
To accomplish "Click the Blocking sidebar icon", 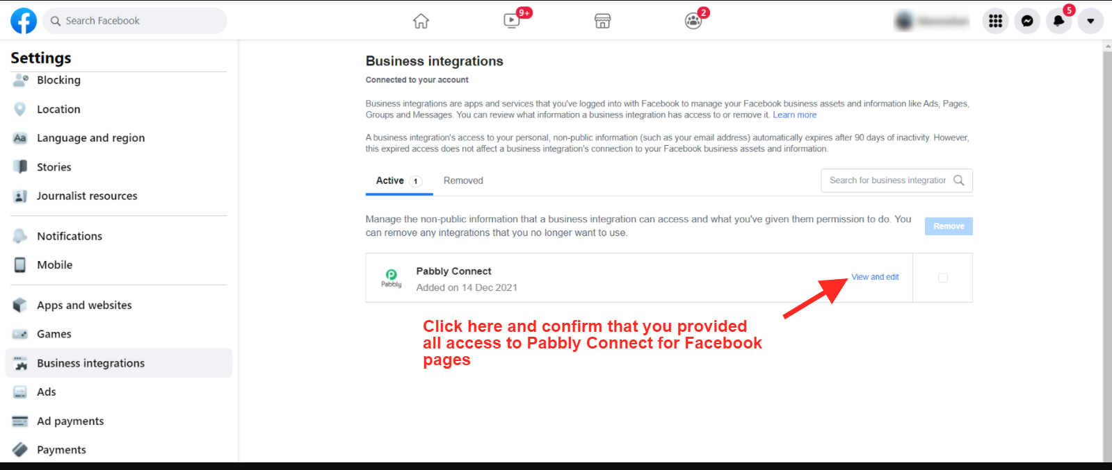I will click(x=20, y=80).
